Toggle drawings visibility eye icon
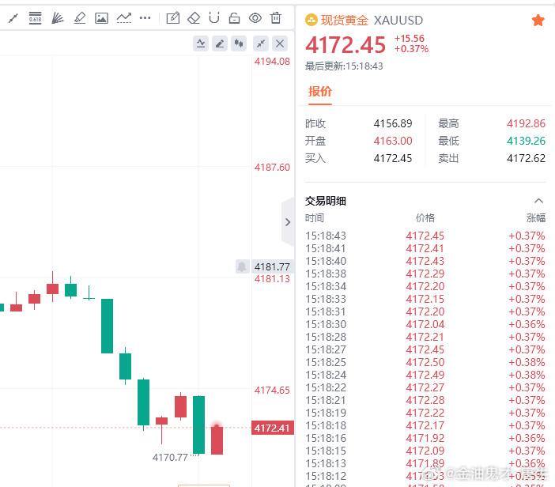Image resolution: width=555 pixels, height=487 pixels. coord(255,17)
